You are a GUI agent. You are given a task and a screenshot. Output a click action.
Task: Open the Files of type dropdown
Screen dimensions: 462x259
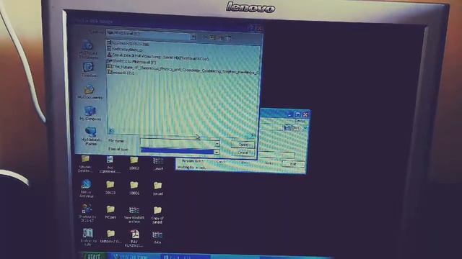(x=217, y=152)
